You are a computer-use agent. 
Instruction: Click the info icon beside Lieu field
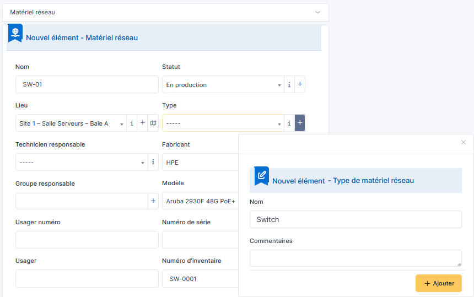tap(132, 123)
